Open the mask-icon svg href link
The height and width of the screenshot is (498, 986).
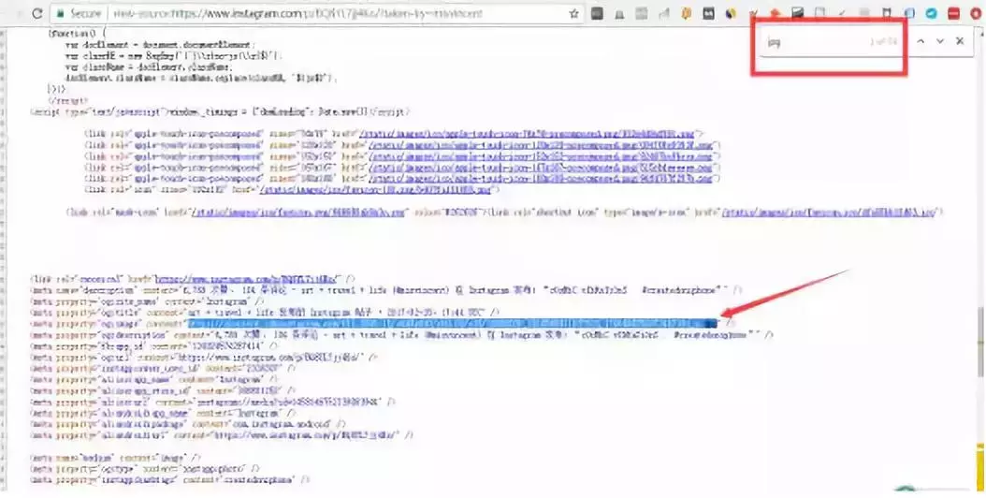pyautogui.click(x=297, y=212)
